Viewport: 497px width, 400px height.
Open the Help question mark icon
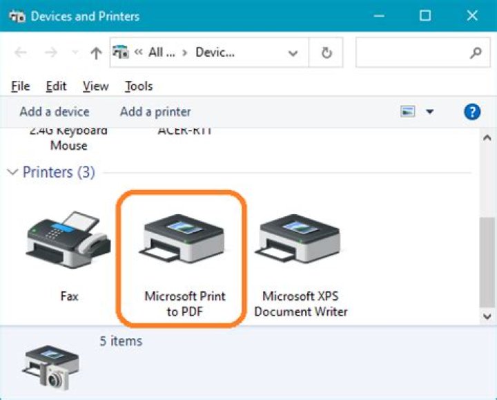472,112
